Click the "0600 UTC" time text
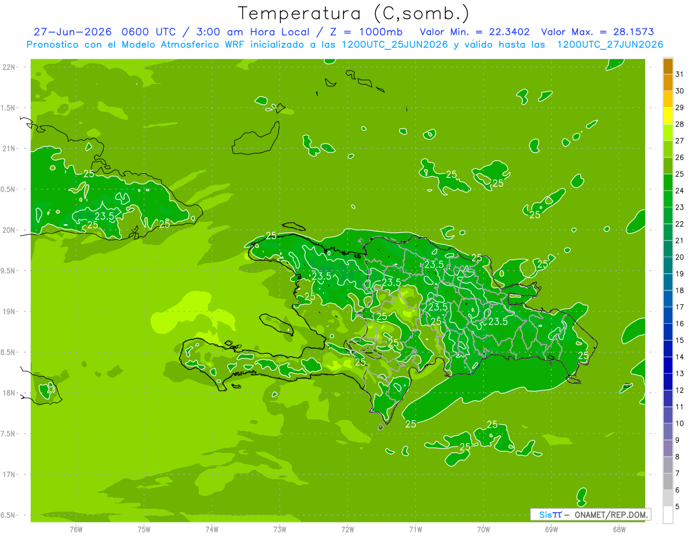695x537 pixels. pos(148,32)
